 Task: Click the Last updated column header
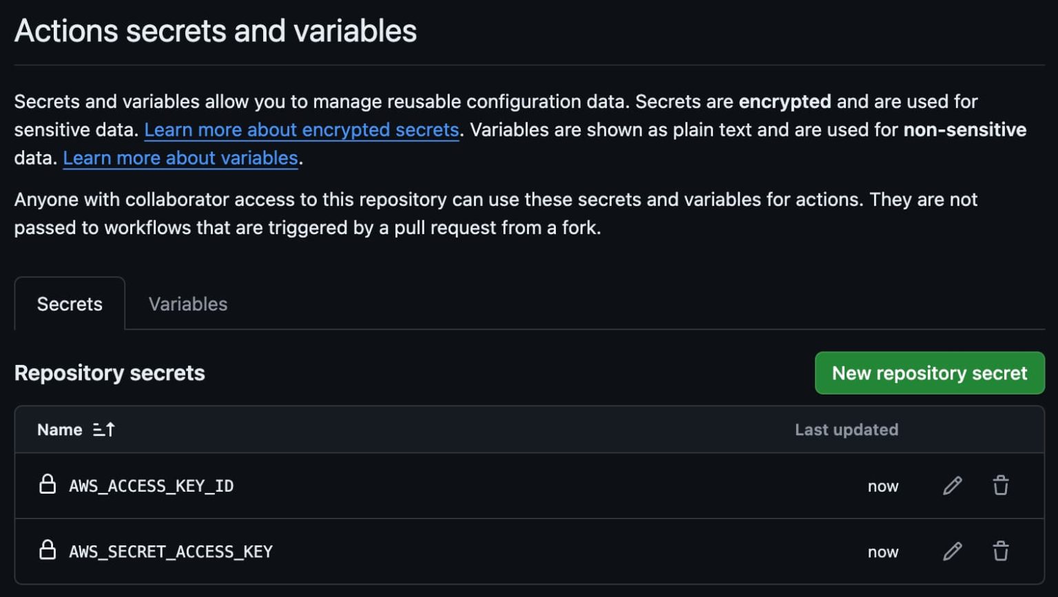[846, 430]
